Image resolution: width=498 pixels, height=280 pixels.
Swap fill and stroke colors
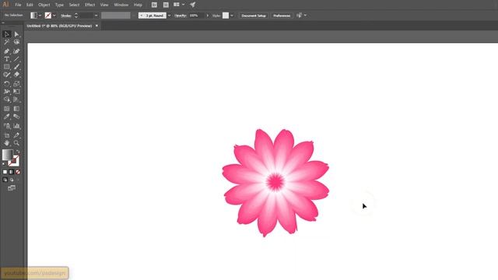click(18, 152)
